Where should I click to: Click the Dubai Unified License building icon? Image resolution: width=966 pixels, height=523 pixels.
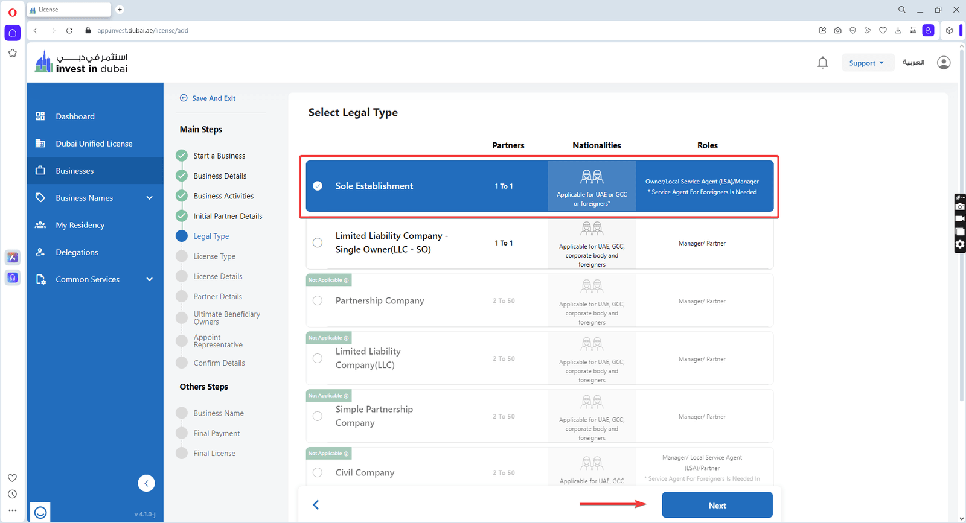click(40, 143)
